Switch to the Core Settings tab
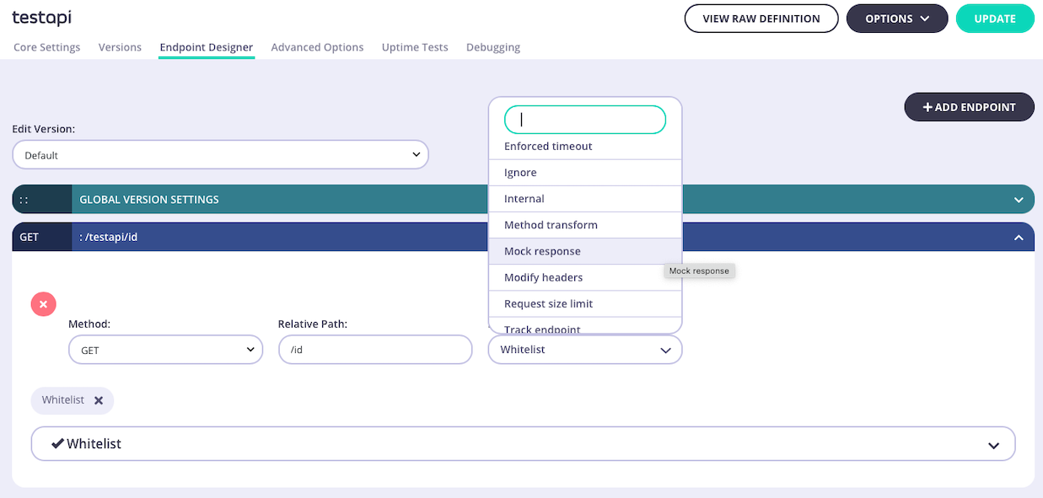Image resolution: width=1043 pixels, height=498 pixels. click(x=46, y=47)
